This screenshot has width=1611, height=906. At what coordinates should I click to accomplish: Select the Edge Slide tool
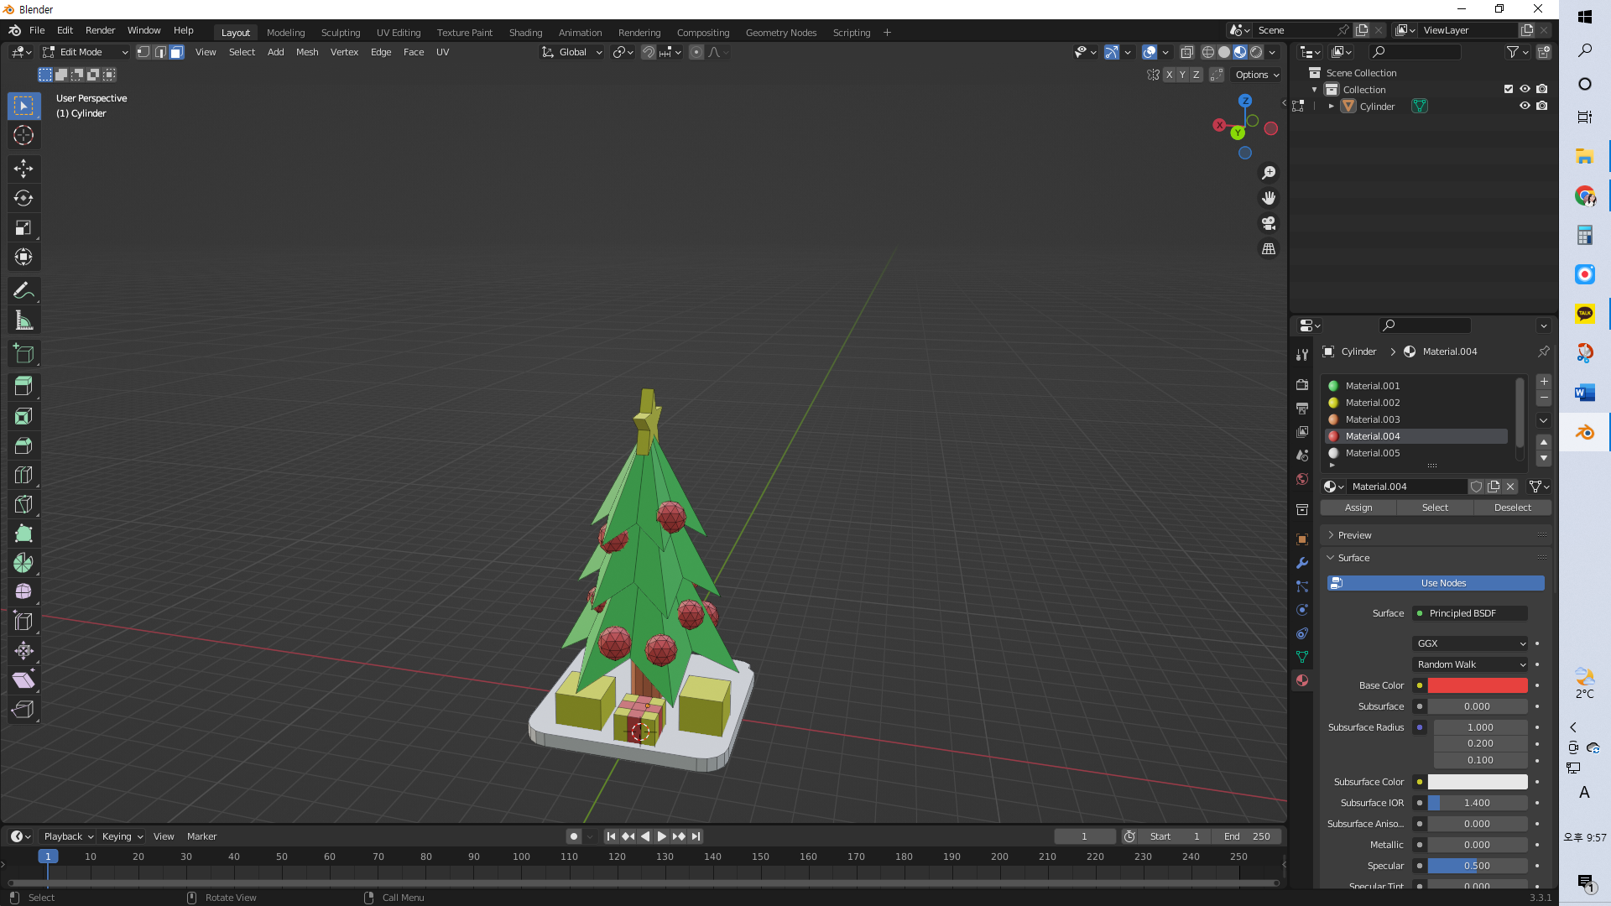coord(23,622)
